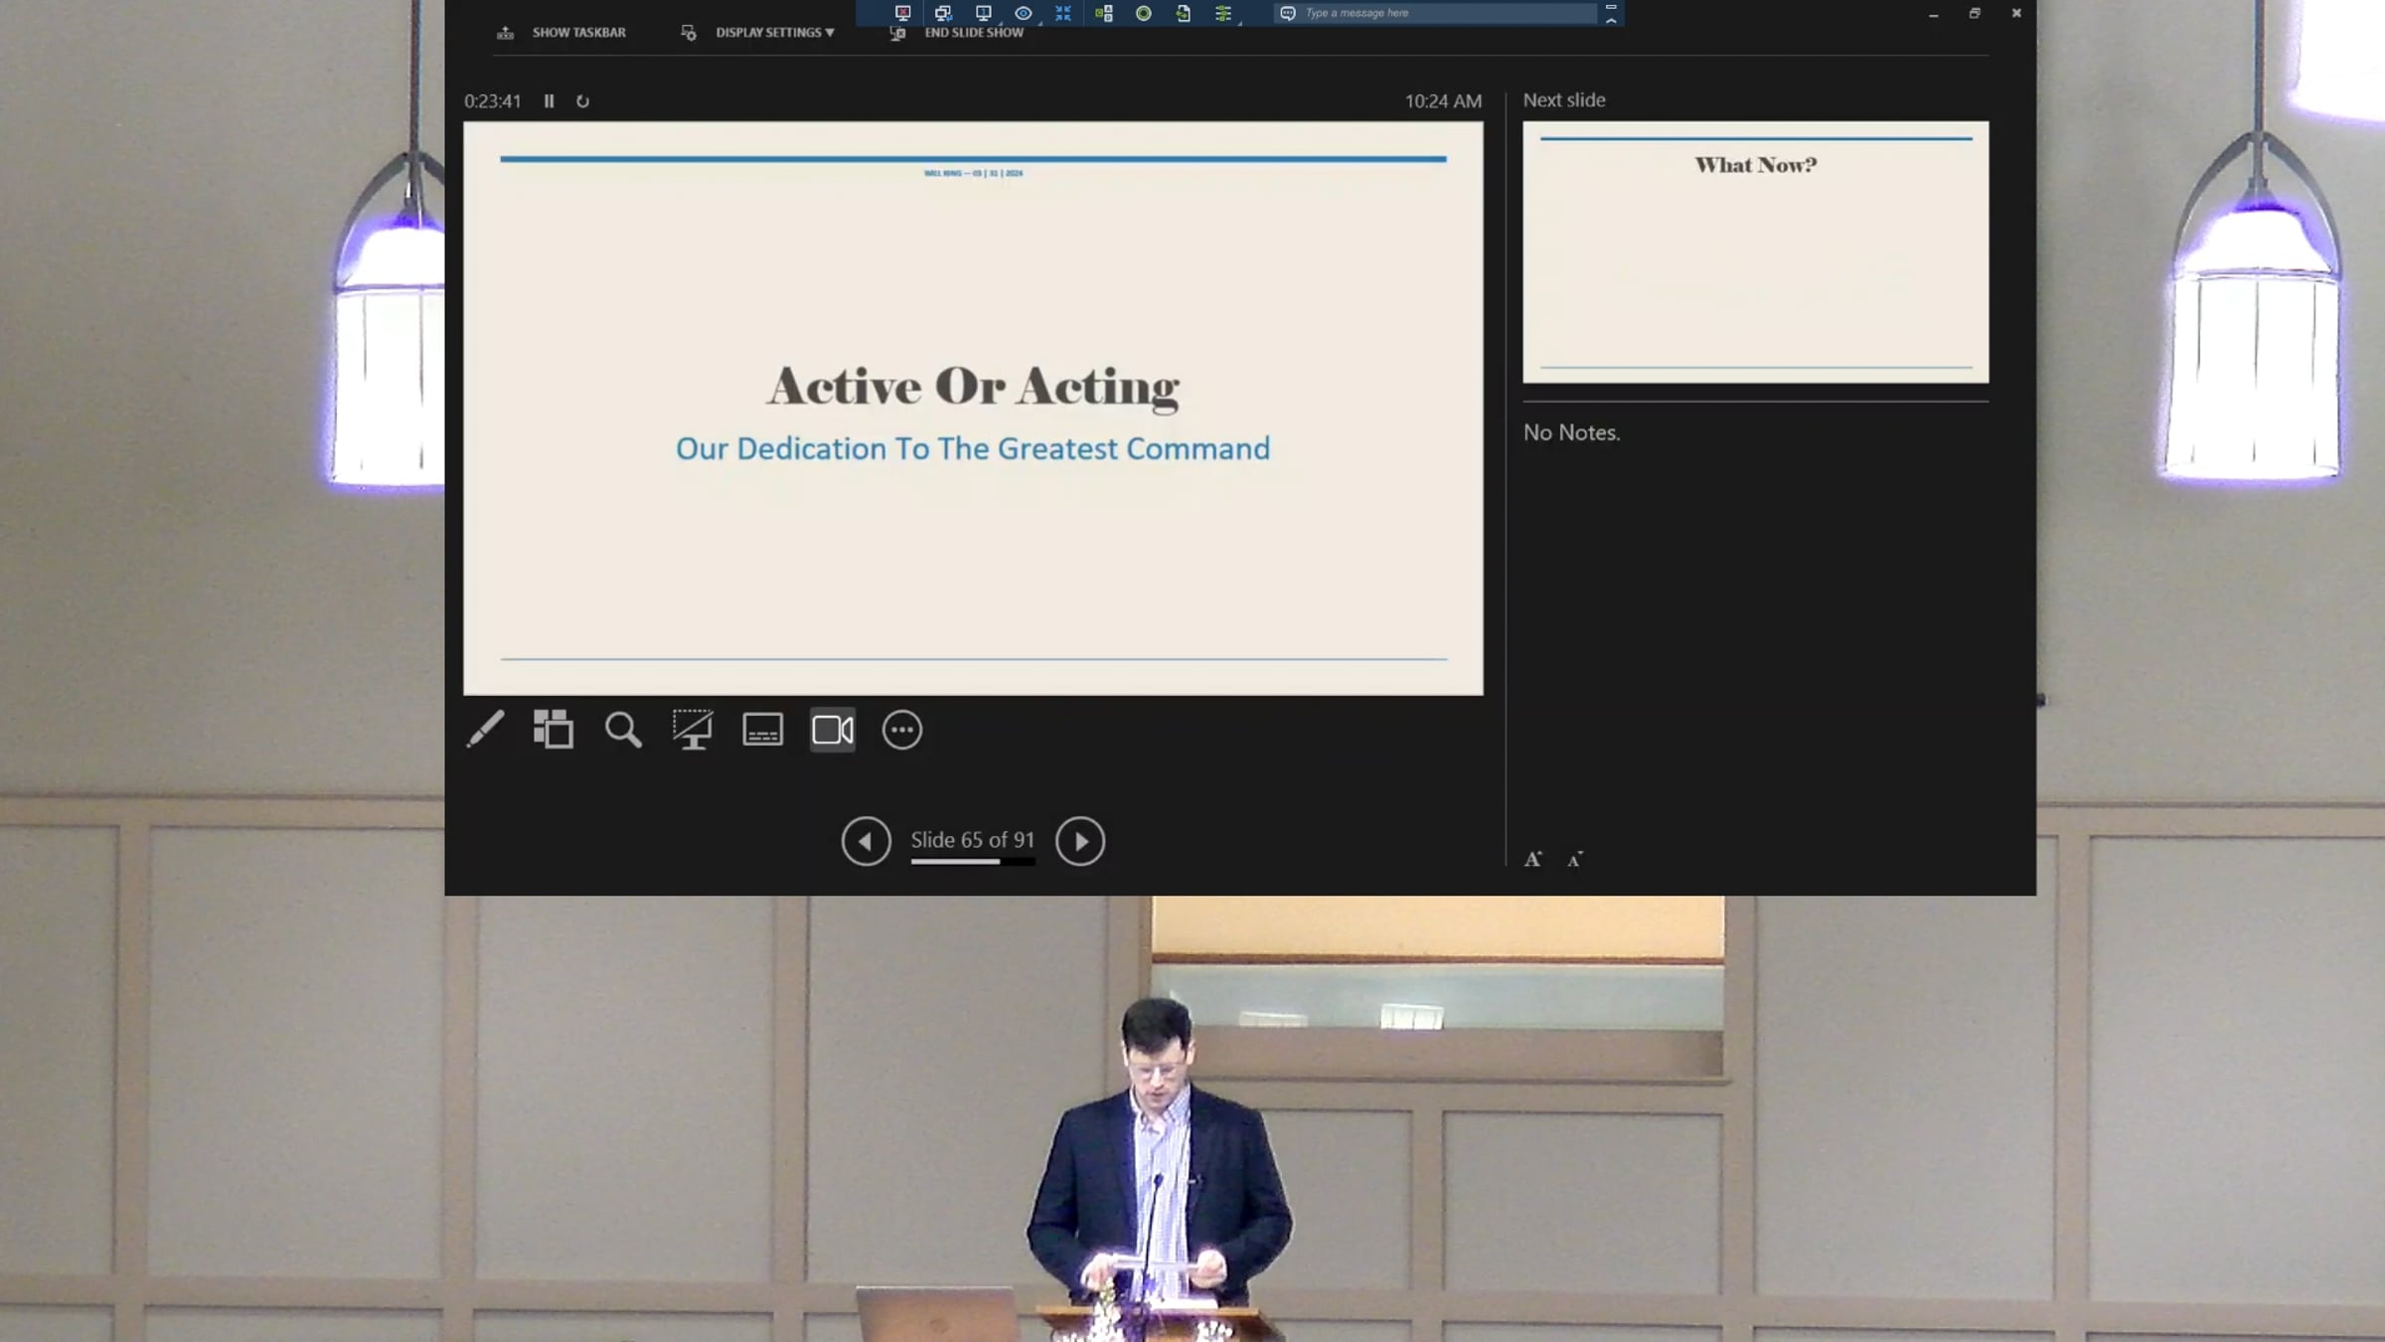This screenshot has height=1342, width=2385.
Task: Select the pen and laser pointer tool
Action: [485, 730]
